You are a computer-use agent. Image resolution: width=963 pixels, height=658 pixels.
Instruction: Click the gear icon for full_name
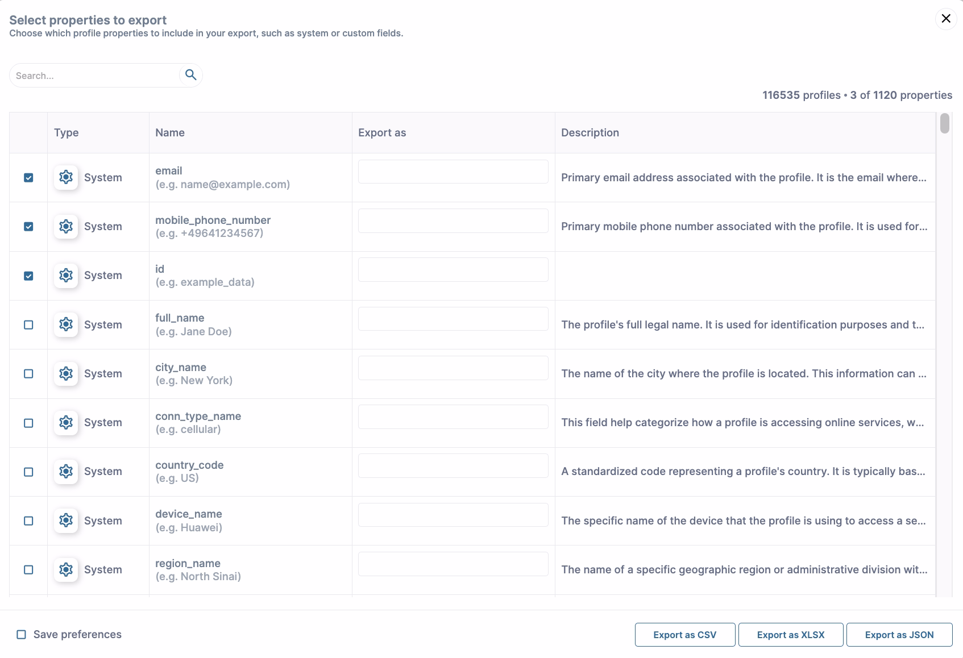pos(66,324)
